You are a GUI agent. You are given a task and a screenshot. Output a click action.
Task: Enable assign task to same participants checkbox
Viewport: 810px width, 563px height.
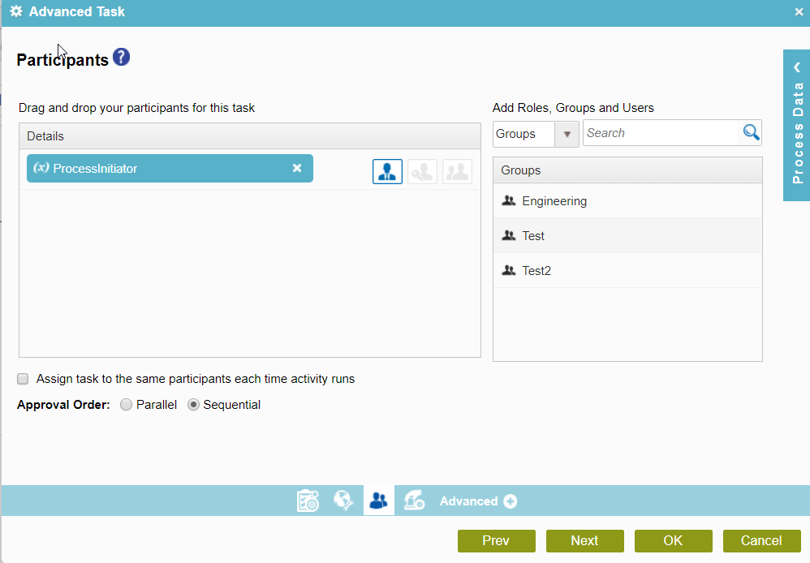(x=23, y=379)
